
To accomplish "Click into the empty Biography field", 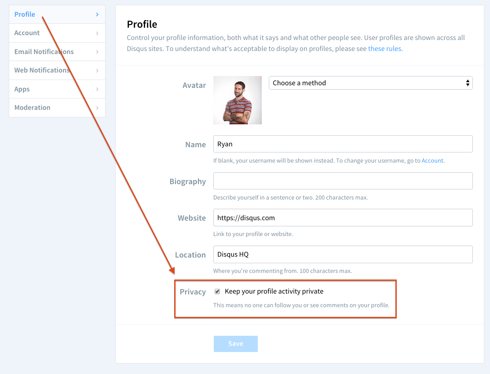I will tap(343, 181).
